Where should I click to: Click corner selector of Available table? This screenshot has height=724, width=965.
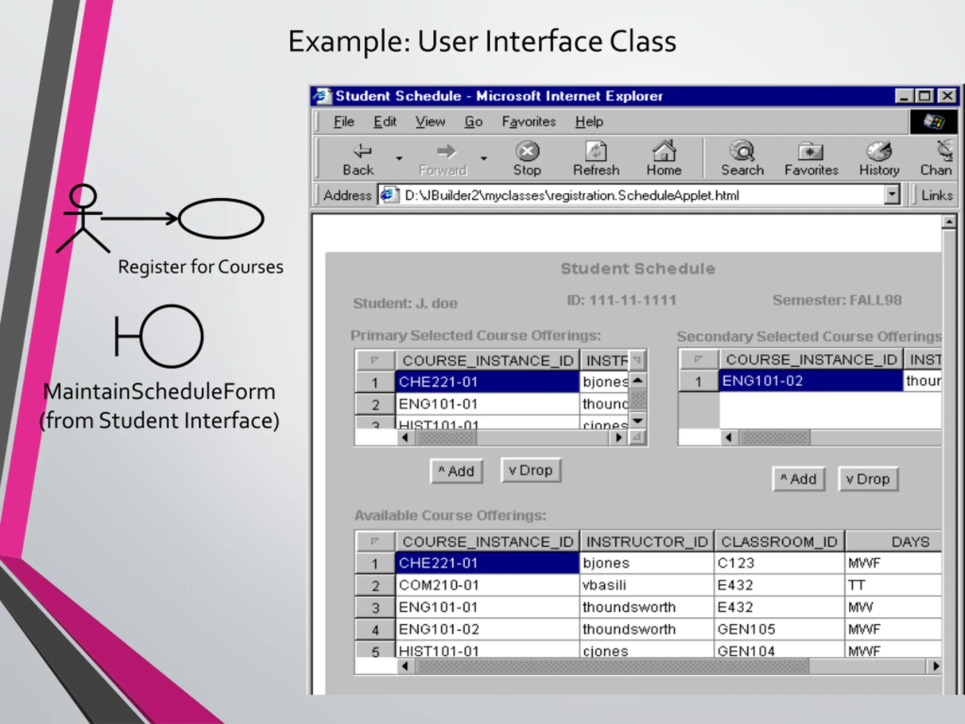click(375, 541)
